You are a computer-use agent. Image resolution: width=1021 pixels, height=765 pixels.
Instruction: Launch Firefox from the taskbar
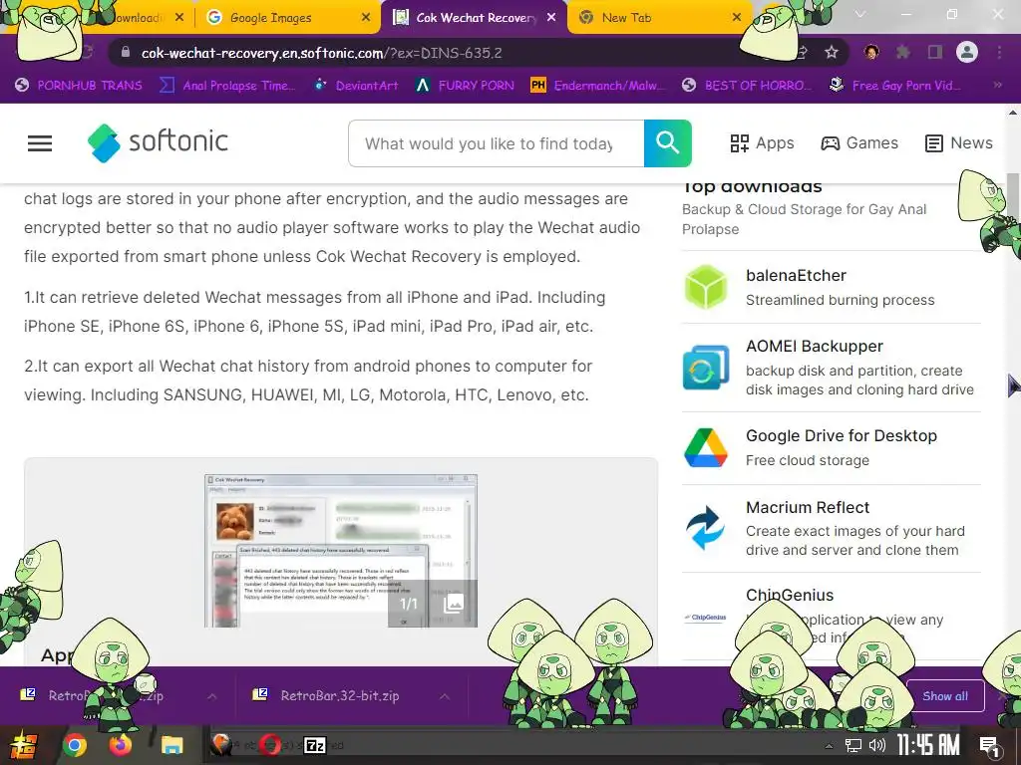point(120,744)
